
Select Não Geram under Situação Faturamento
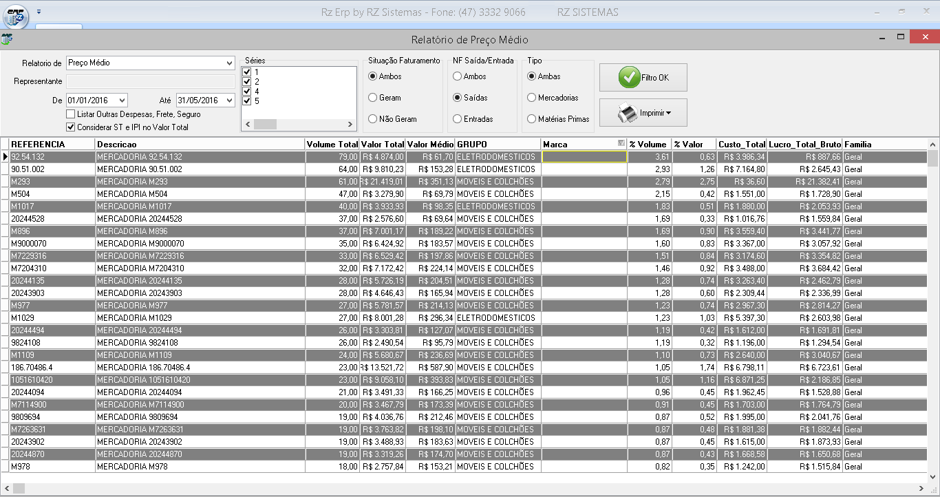pyautogui.click(x=373, y=119)
